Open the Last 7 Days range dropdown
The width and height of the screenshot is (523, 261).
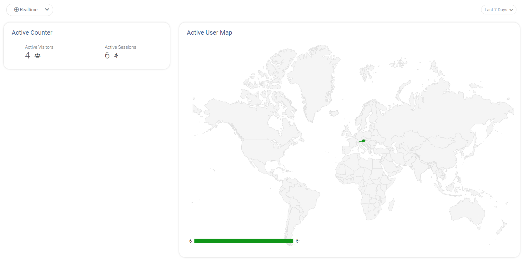coord(499,10)
